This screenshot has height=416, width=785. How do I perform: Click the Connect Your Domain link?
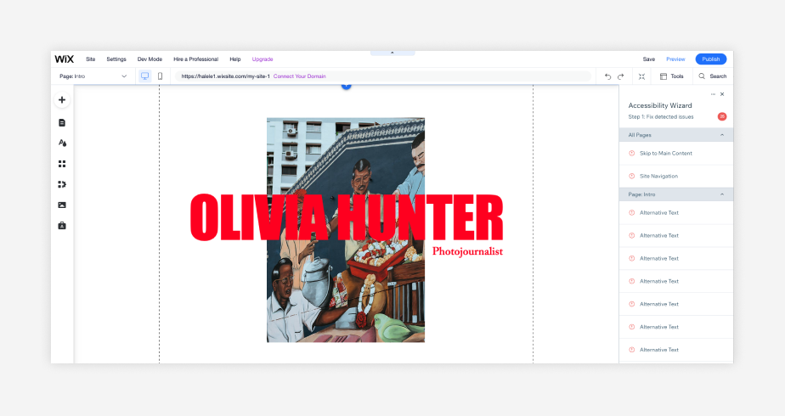(299, 76)
